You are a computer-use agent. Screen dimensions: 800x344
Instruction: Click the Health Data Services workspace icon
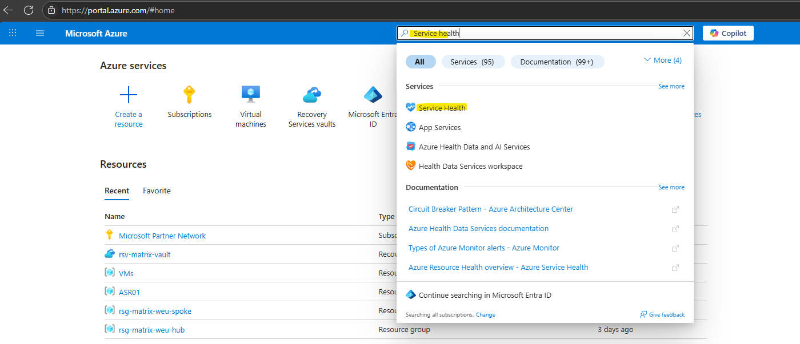(411, 166)
